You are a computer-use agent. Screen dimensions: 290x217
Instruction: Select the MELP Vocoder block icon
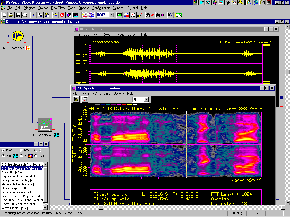[18, 36]
